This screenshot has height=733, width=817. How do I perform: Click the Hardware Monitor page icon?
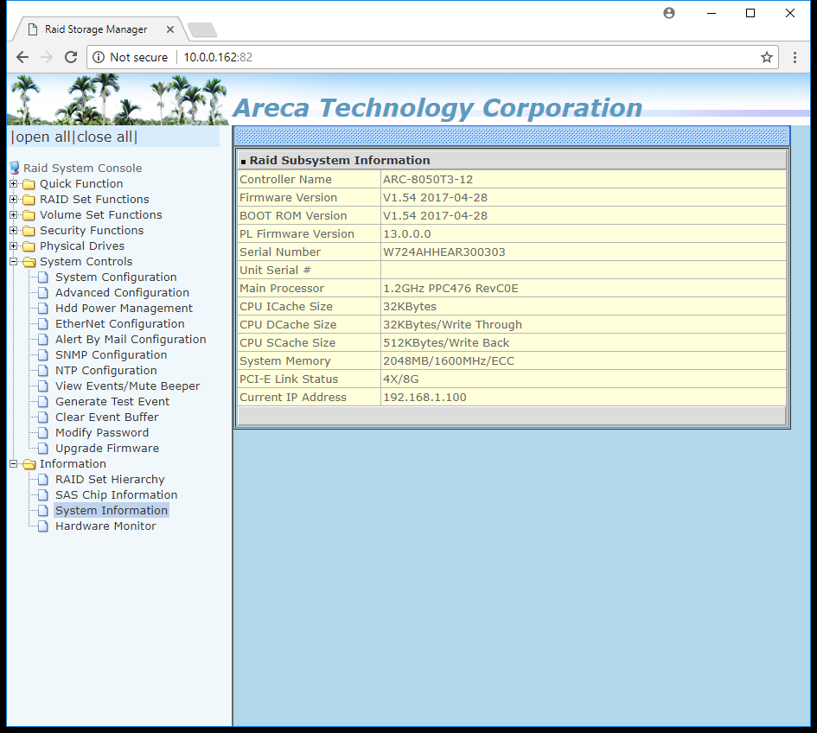(44, 526)
